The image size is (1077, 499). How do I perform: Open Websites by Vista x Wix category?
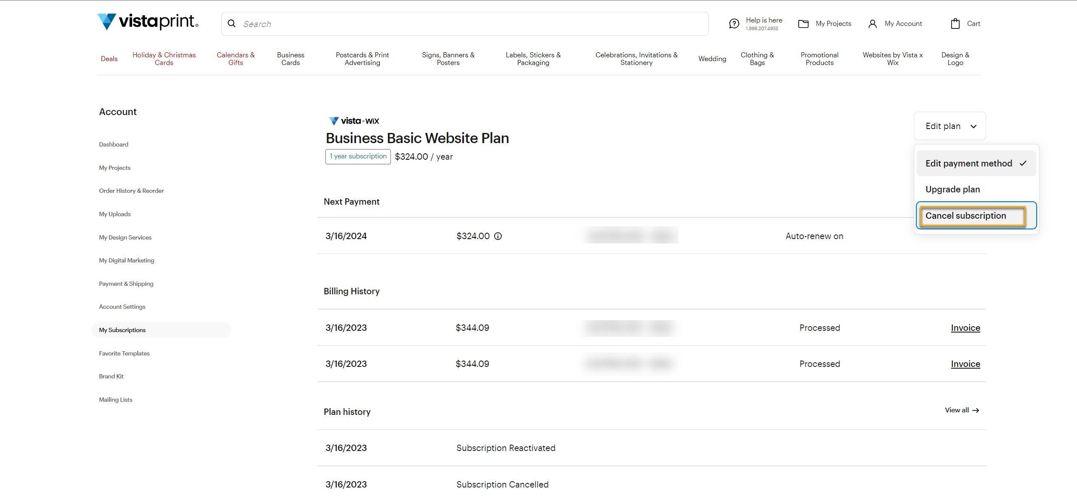click(893, 59)
